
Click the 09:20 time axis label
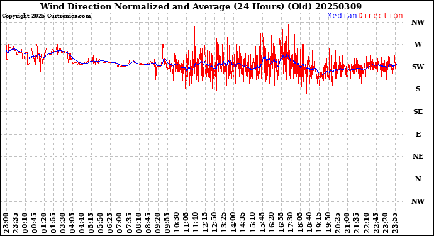157,223
